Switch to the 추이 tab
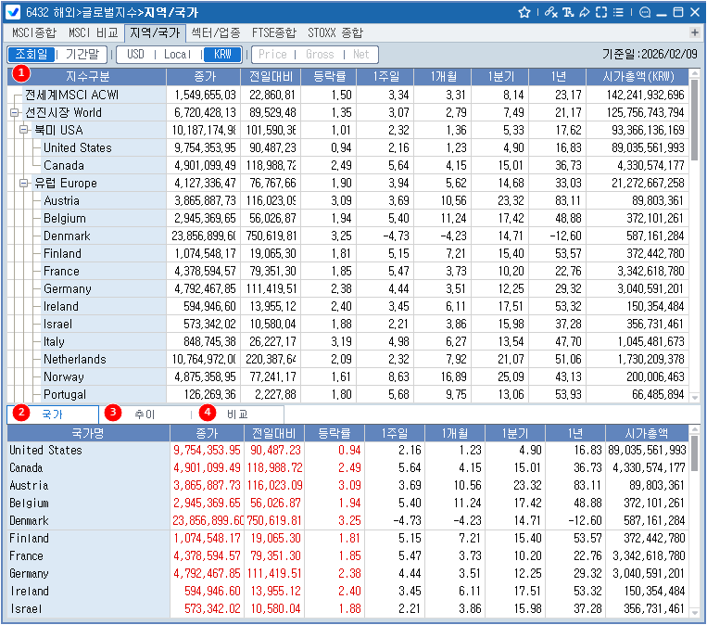Screen dimensions: 707x625 point(145,415)
